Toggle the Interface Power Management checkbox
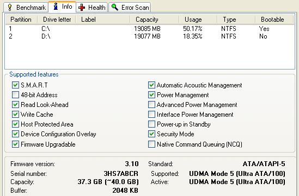This screenshot has width=299, height=196. pos(151,114)
